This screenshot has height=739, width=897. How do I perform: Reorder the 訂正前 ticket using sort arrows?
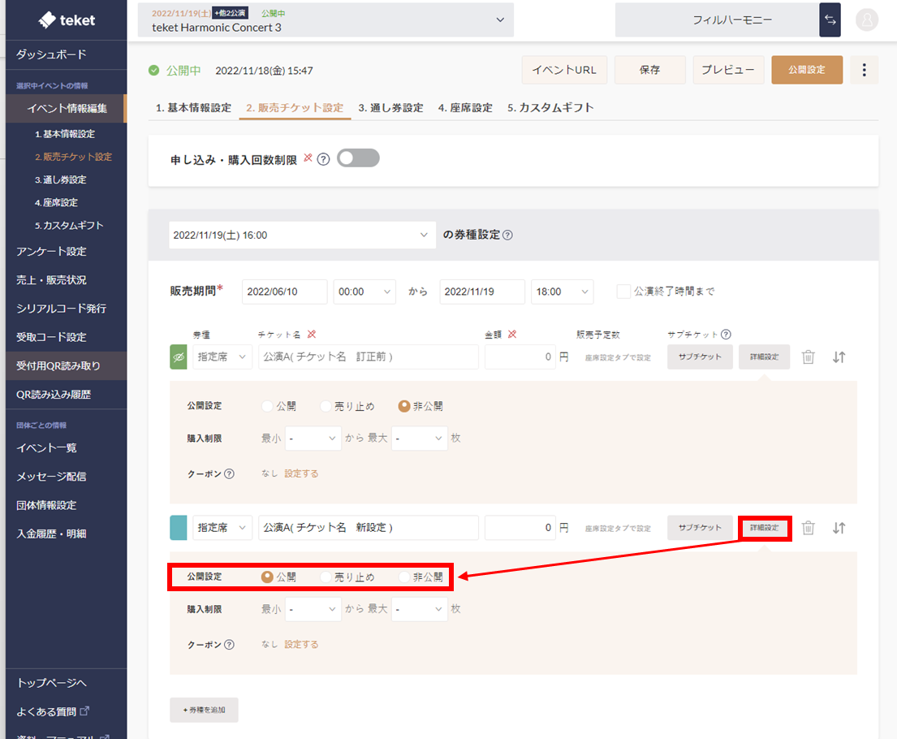[839, 357]
